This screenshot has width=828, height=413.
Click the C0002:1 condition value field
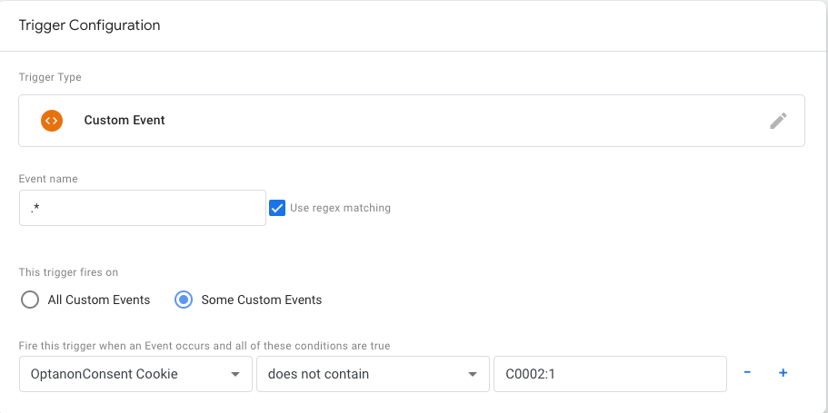pyautogui.click(x=609, y=374)
